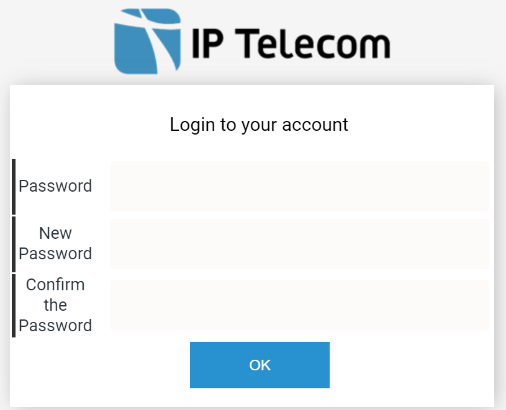The image size is (506, 410).
Task: Click the New Password label text
Action: pyautogui.click(x=55, y=243)
